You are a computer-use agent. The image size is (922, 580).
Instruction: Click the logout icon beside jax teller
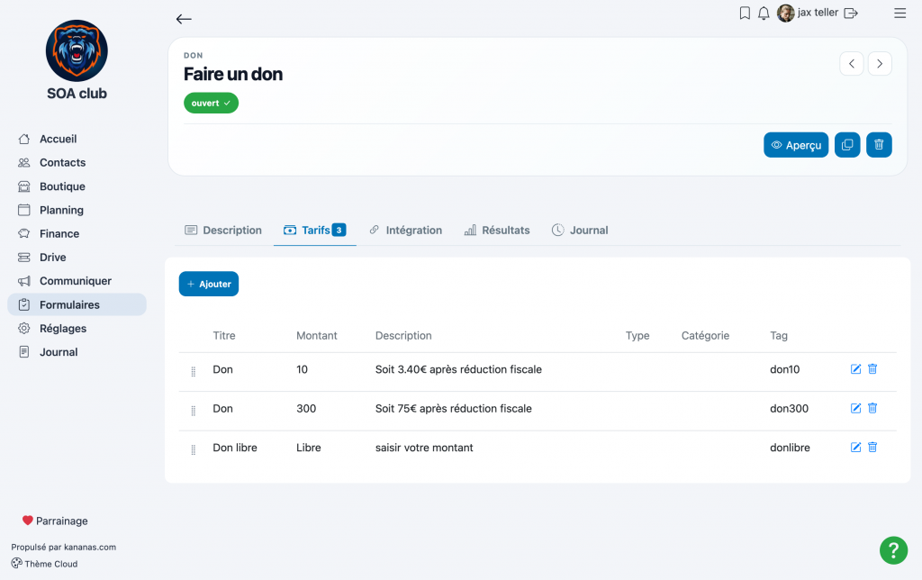[x=851, y=13]
